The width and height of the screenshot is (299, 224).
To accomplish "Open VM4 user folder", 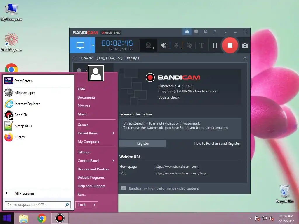I will pos(81,89).
